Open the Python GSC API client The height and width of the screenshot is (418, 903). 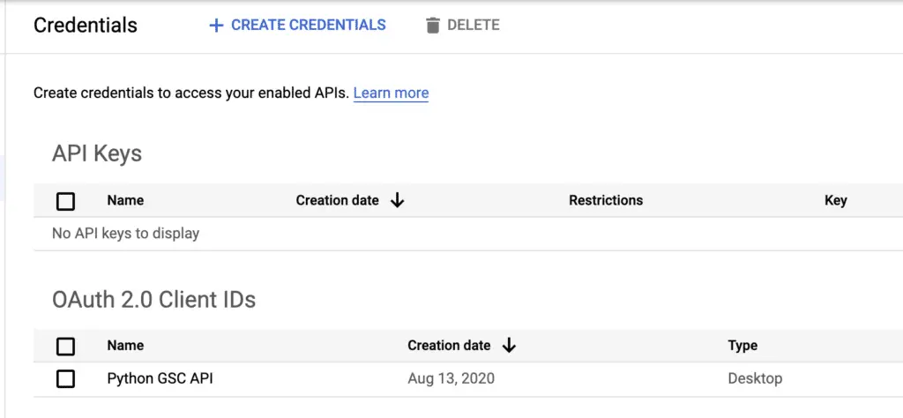point(160,378)
